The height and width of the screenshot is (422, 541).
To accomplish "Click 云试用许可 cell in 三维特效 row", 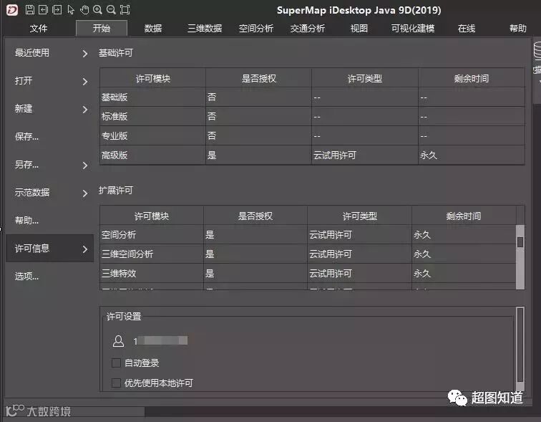I will (x=359, y=274).
